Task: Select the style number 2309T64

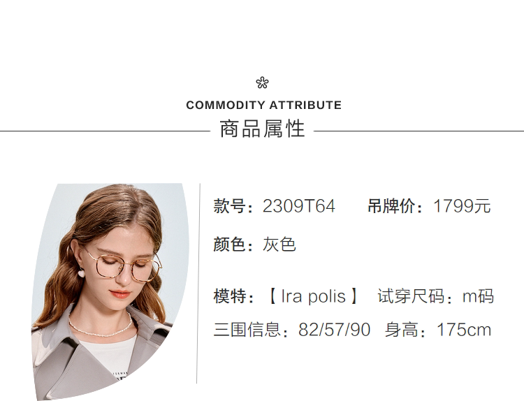Action: point(299,207)
